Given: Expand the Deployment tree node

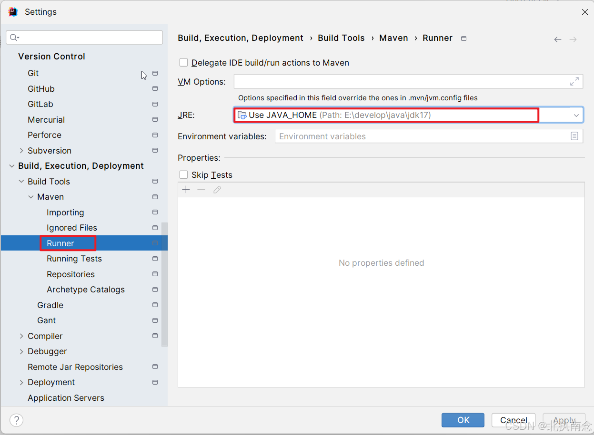Looking at the screenshot, I should click(21, 382).
